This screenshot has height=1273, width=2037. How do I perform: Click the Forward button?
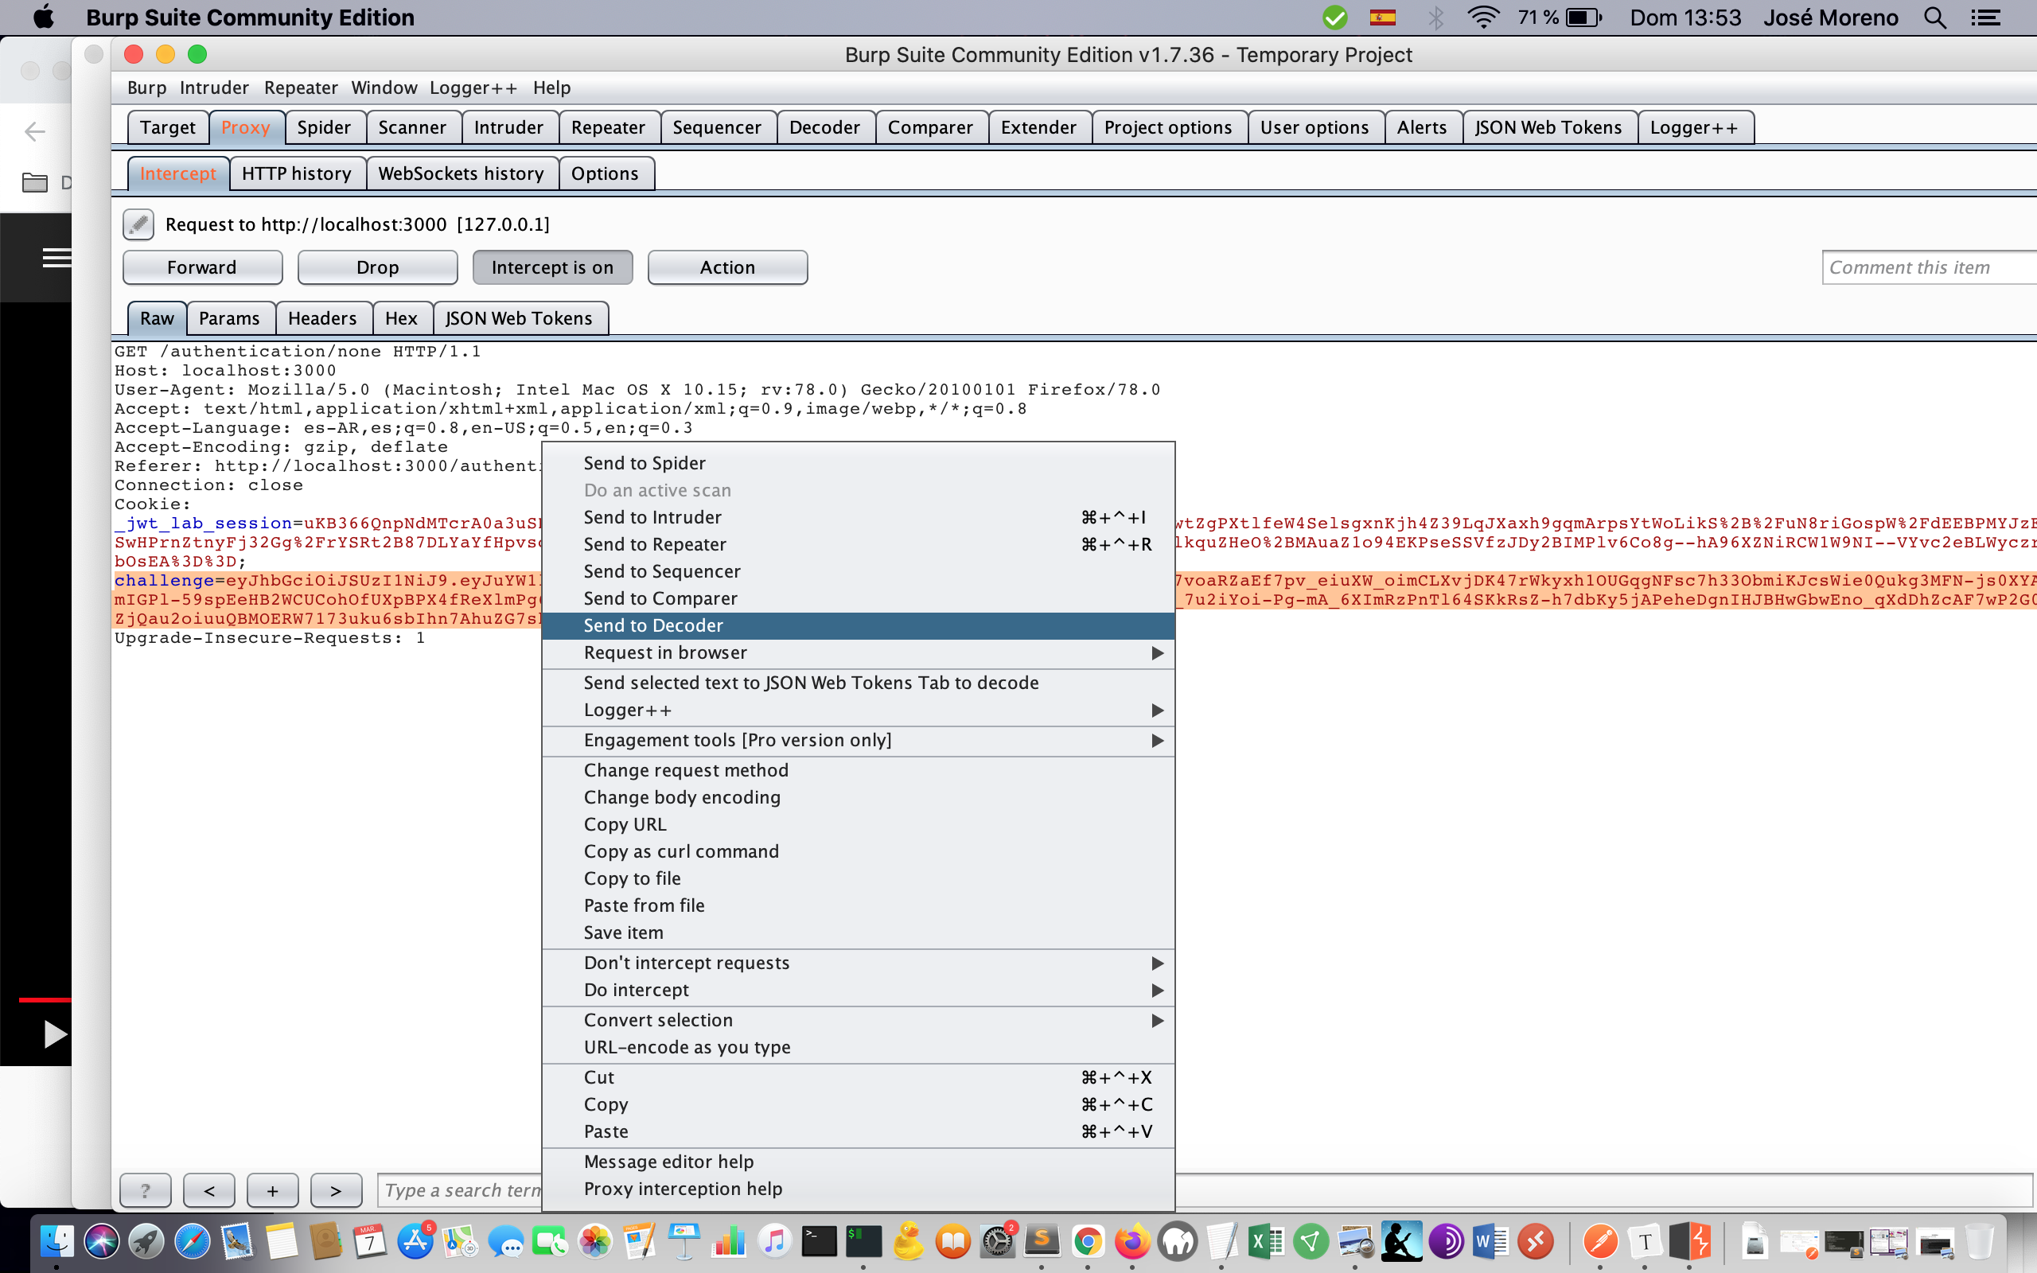pyautogui.click(x=202, y=268)
